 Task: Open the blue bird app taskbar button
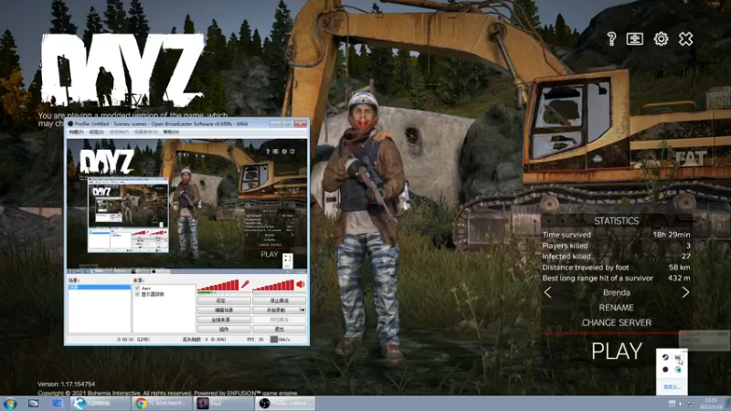(100, 404)
